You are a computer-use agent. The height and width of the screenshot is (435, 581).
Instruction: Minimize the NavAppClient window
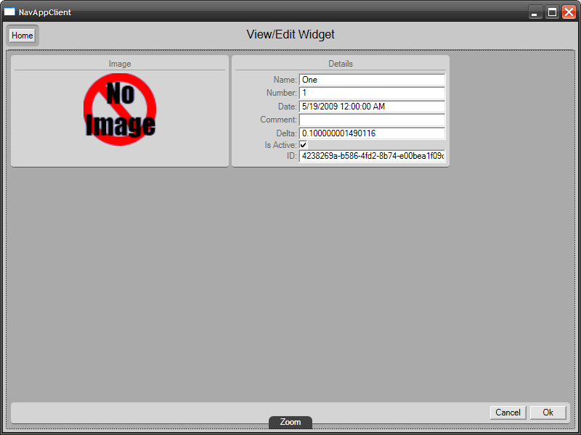[x=535, y=12]
